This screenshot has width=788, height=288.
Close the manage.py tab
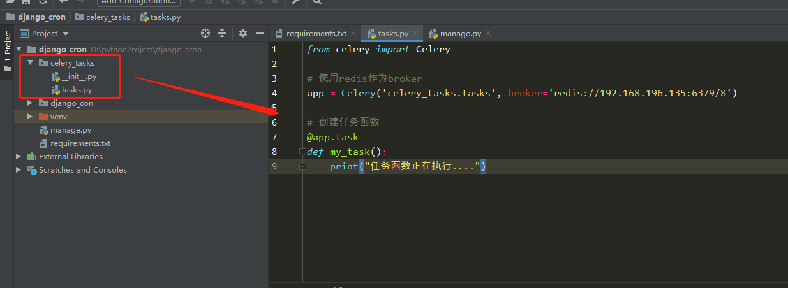[487, 34]
